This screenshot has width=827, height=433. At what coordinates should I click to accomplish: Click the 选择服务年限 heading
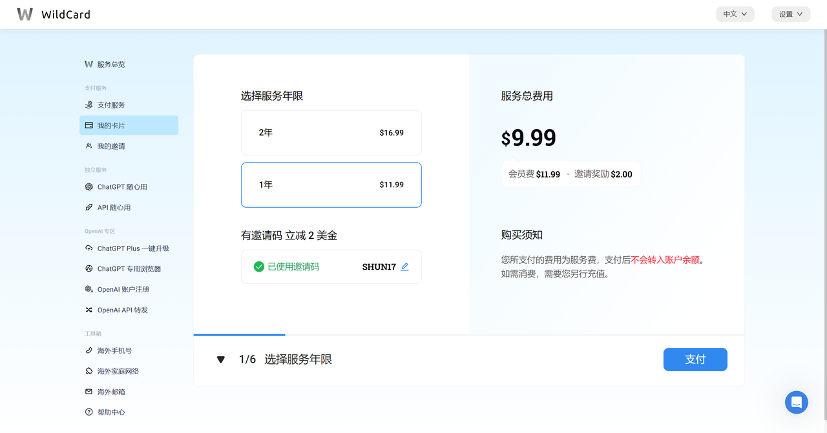(272, 96)
